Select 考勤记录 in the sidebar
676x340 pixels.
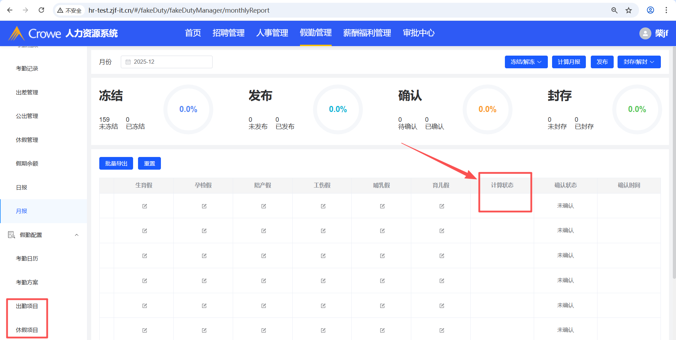(27, 69)
